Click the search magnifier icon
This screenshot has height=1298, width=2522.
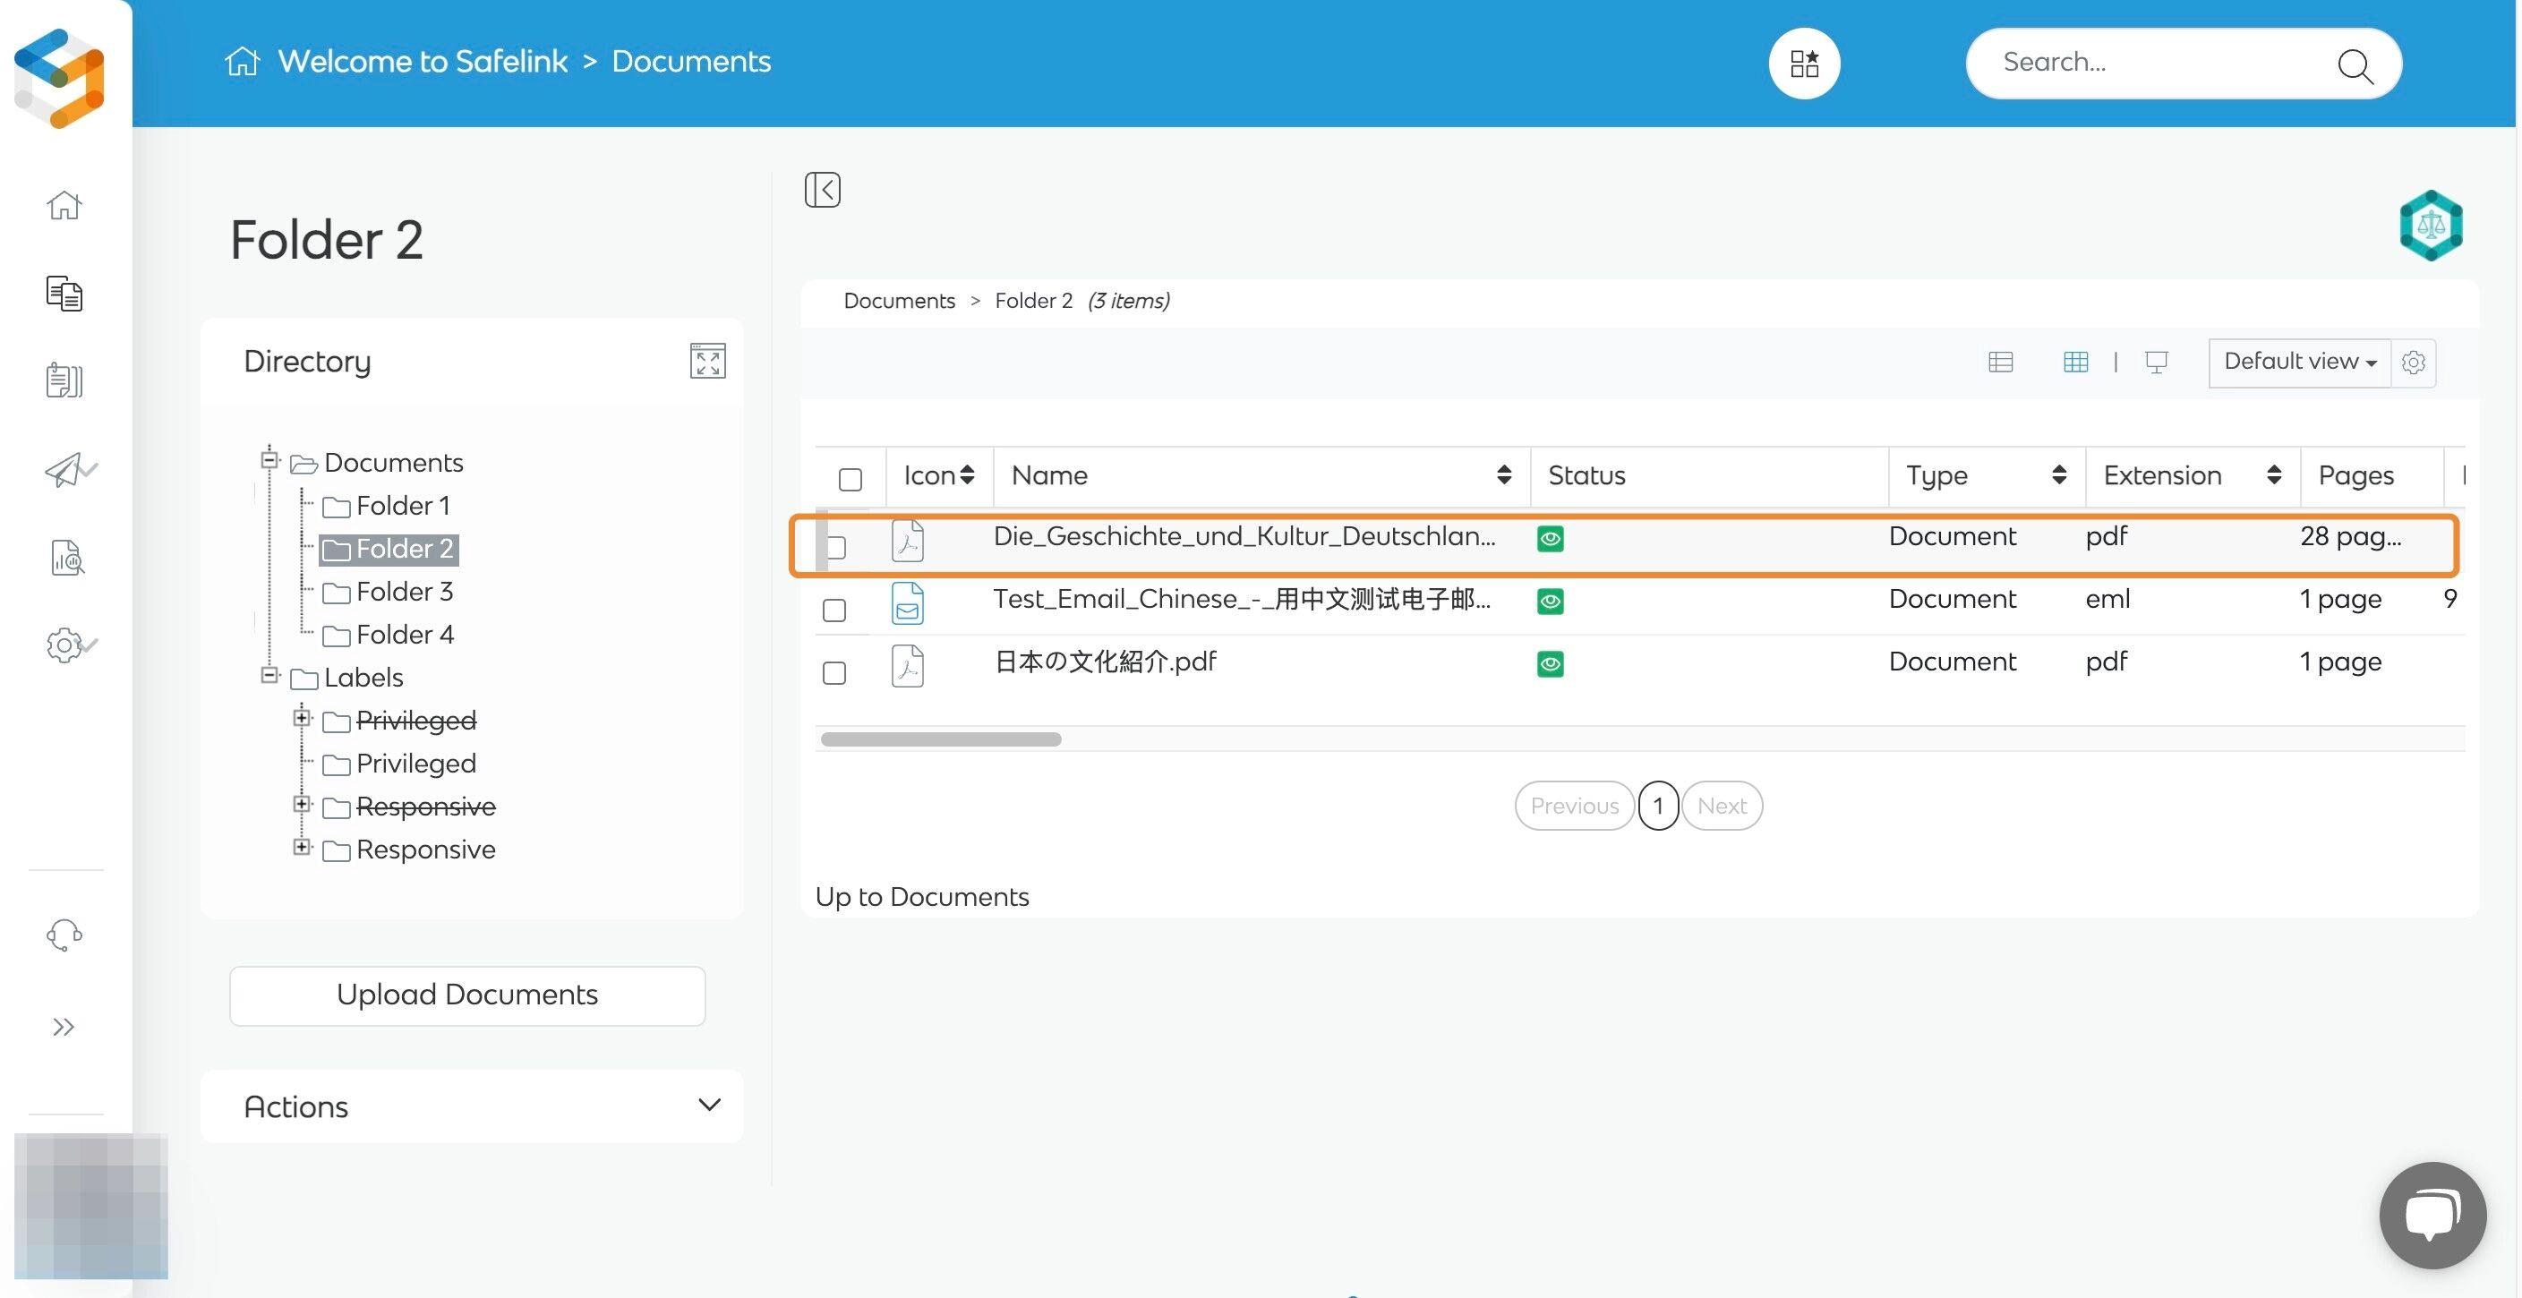point(2354,65)
